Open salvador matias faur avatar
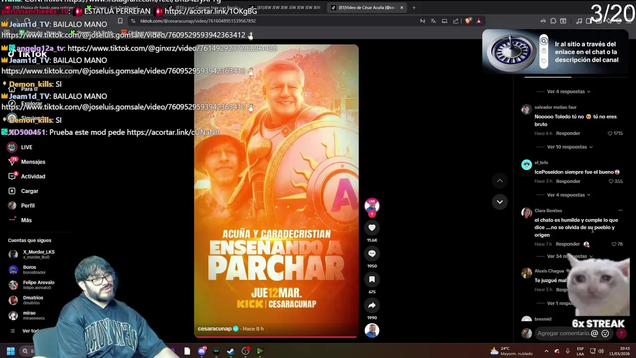 point(526,109)
